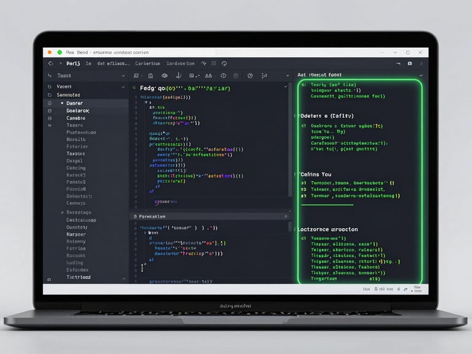
Task: Switch to the 'dat efiiaco...' tab
Action: click(114, 63)
